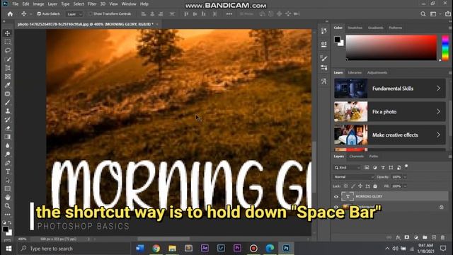This screenshot has height=255, width=453.
Task: Switch to the Swatches tab
Action: click(x=355, y=28)
